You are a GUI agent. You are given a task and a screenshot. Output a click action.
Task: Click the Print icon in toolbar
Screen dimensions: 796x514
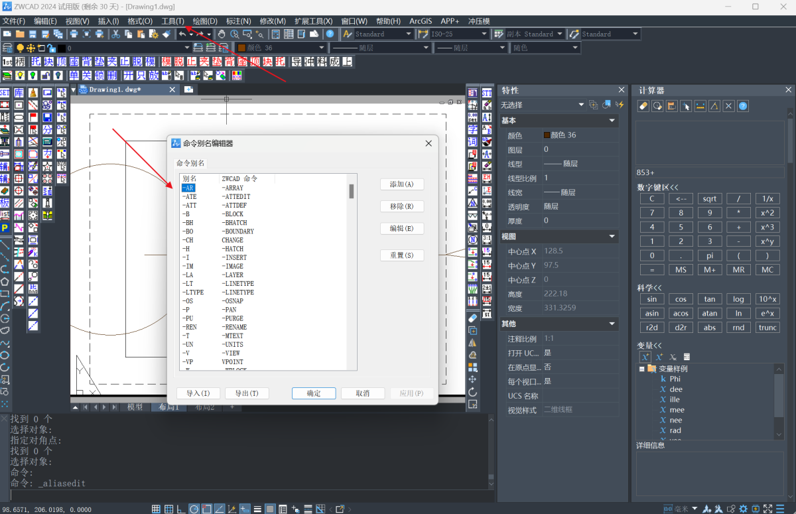pos(74,34)
